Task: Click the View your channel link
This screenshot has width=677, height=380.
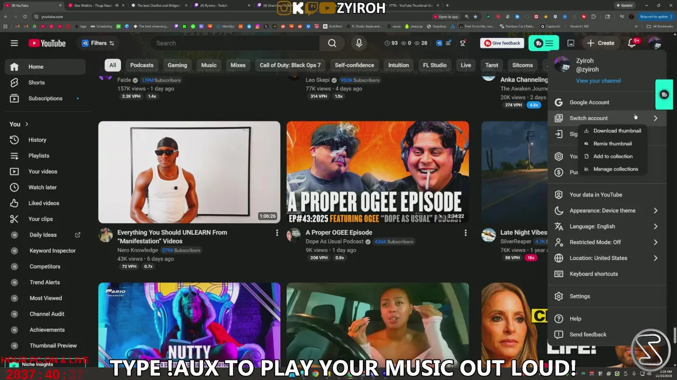Action: coord(598,81)
